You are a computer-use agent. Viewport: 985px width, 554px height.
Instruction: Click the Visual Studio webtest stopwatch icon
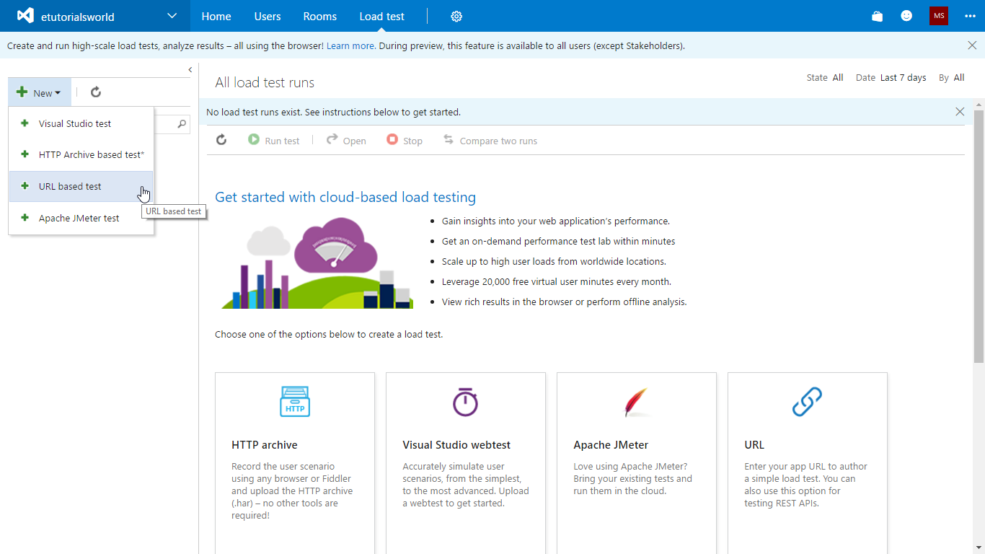[x=466, y=402]
